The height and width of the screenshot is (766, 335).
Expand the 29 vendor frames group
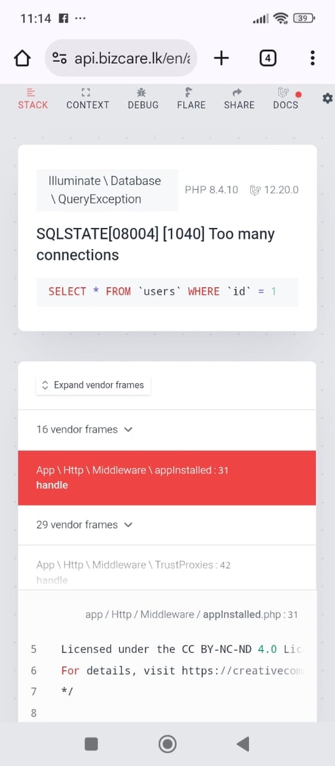click(84, 525)
